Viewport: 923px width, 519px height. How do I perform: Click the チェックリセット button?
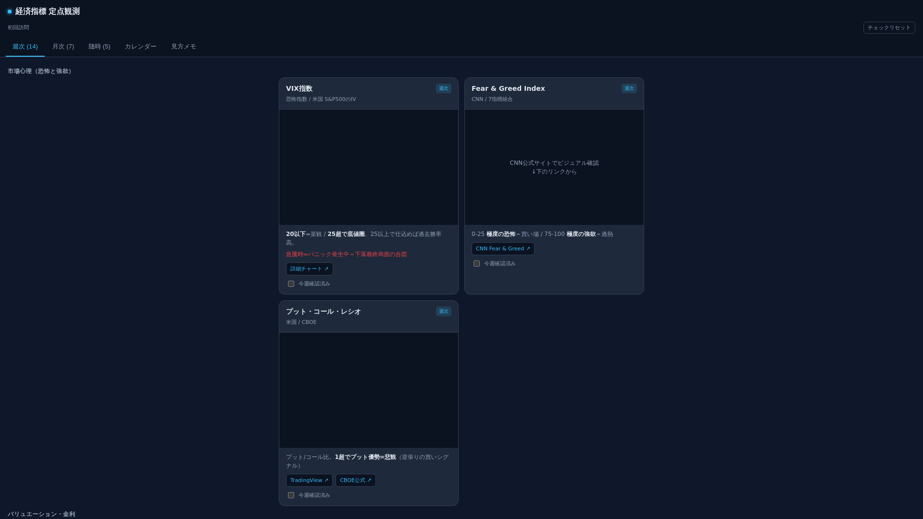889,28
